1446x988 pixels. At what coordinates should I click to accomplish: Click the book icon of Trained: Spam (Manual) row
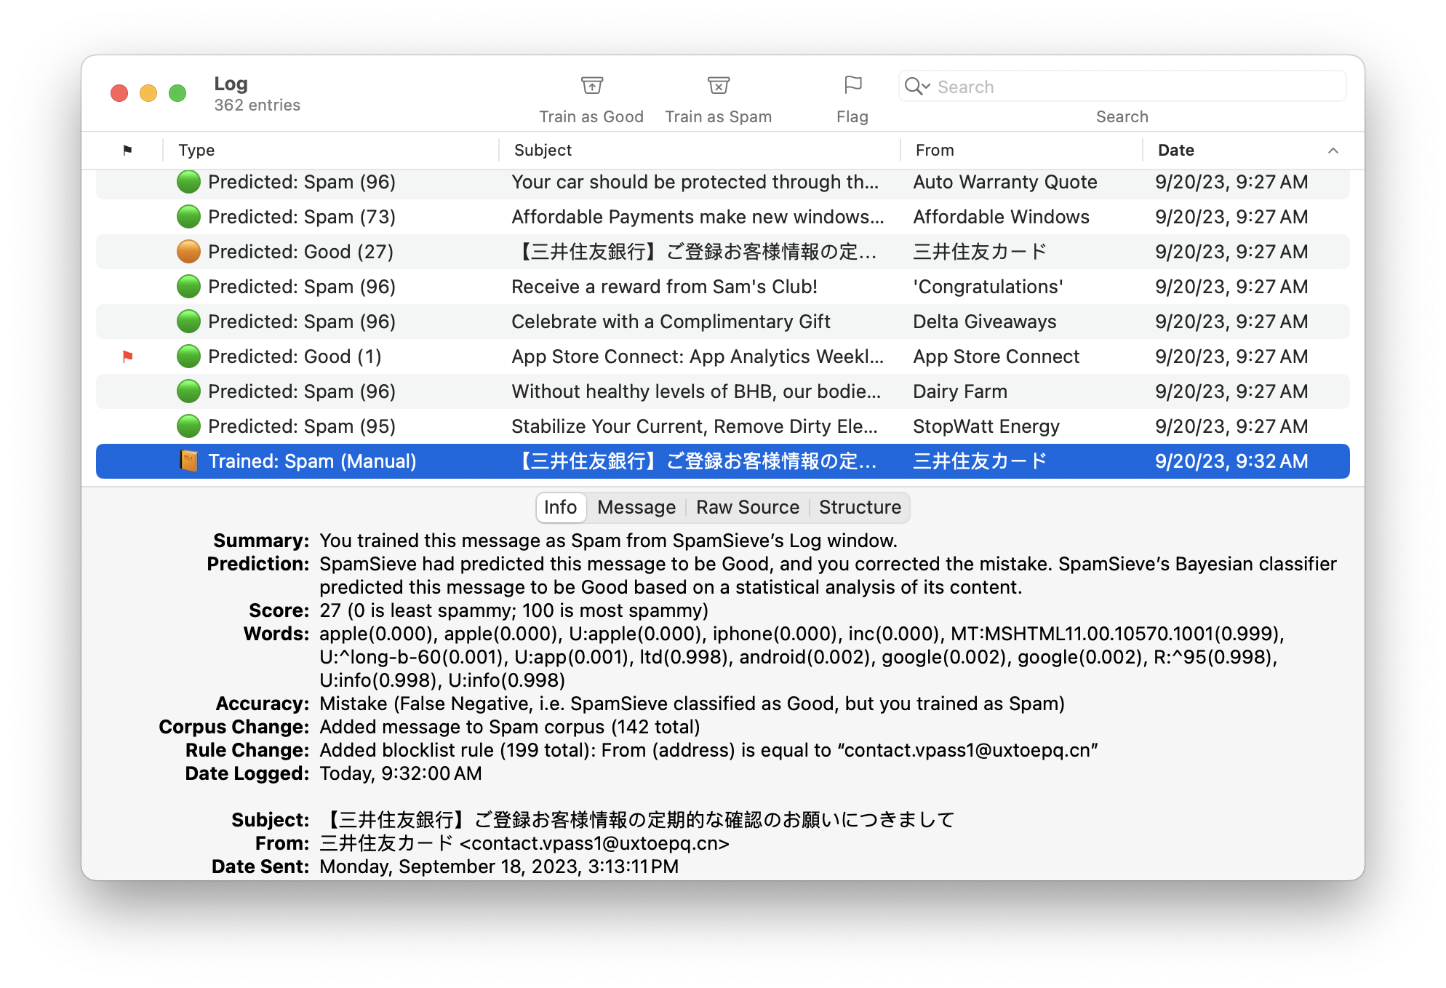(x=188, y=461)
